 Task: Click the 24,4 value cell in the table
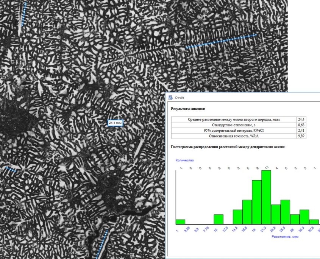(301, 120)
